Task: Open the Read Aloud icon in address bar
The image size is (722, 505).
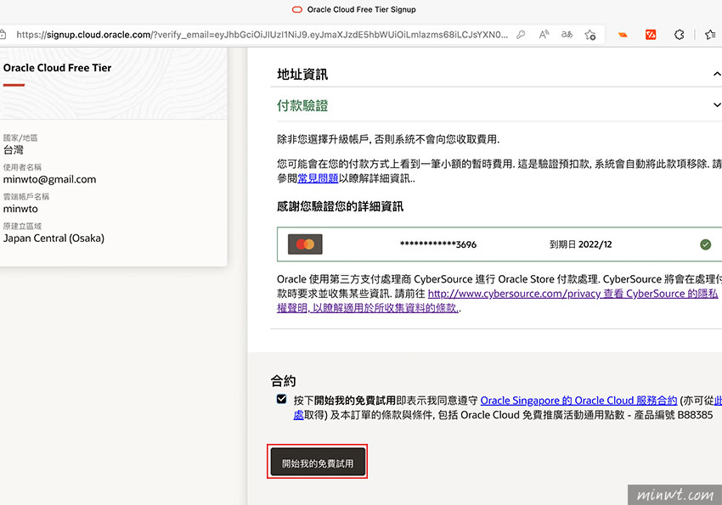Action: coord(544,35)
